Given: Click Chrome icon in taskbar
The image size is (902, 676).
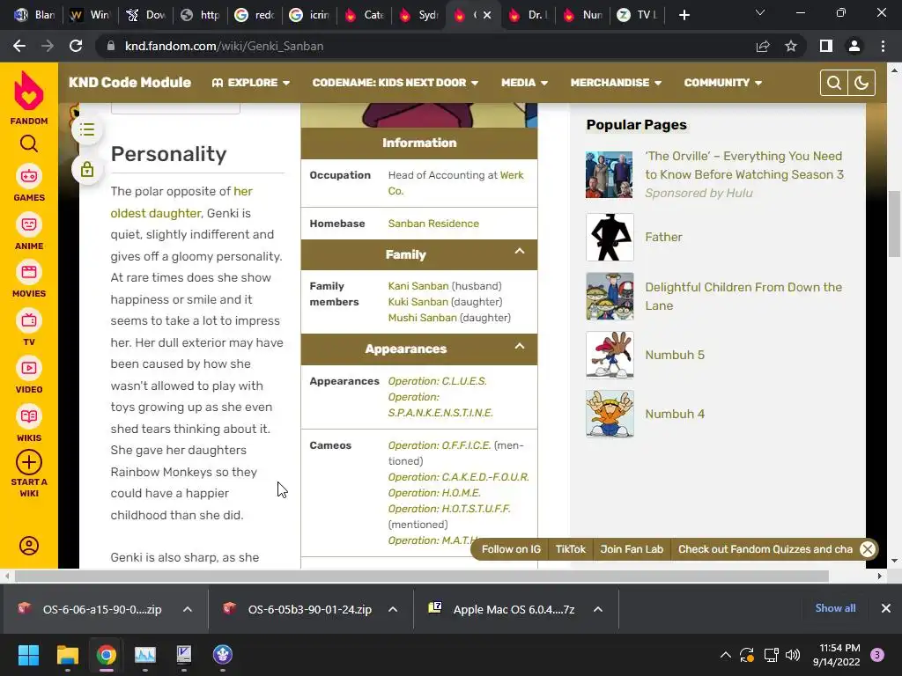Looking at the screenshot, I should (106, 655).
